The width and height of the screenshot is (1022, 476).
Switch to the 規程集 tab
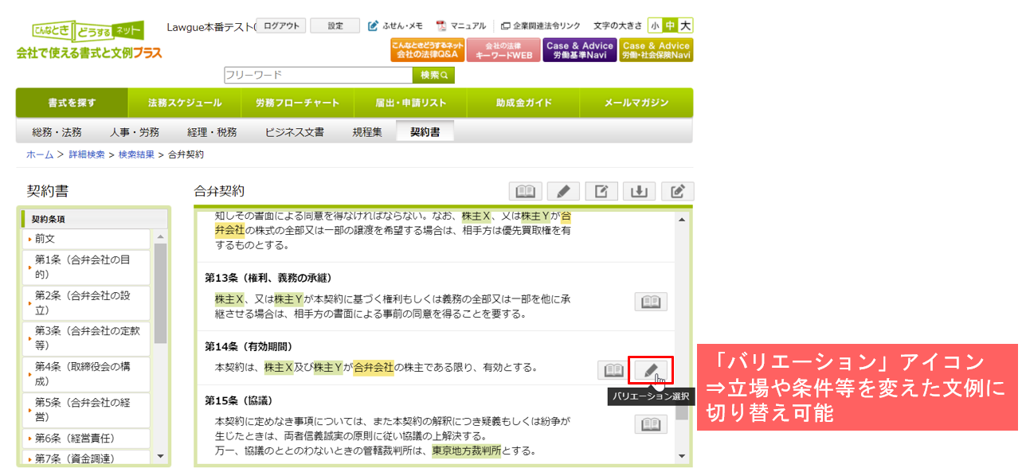366,132
